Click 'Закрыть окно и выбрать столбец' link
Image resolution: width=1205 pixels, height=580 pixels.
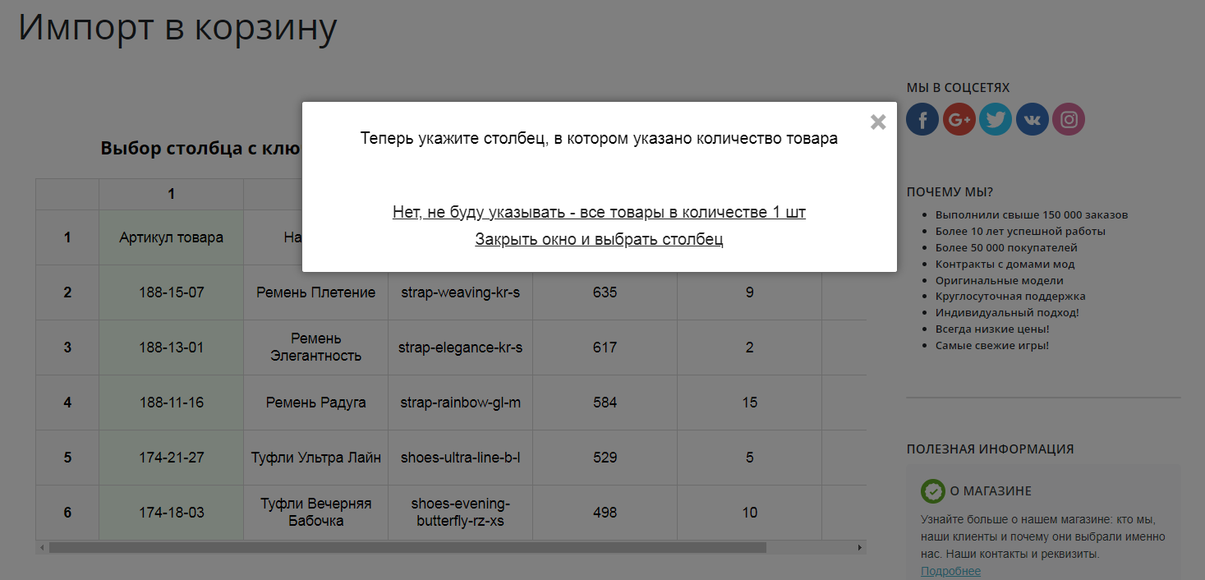[x=599, y=240]
